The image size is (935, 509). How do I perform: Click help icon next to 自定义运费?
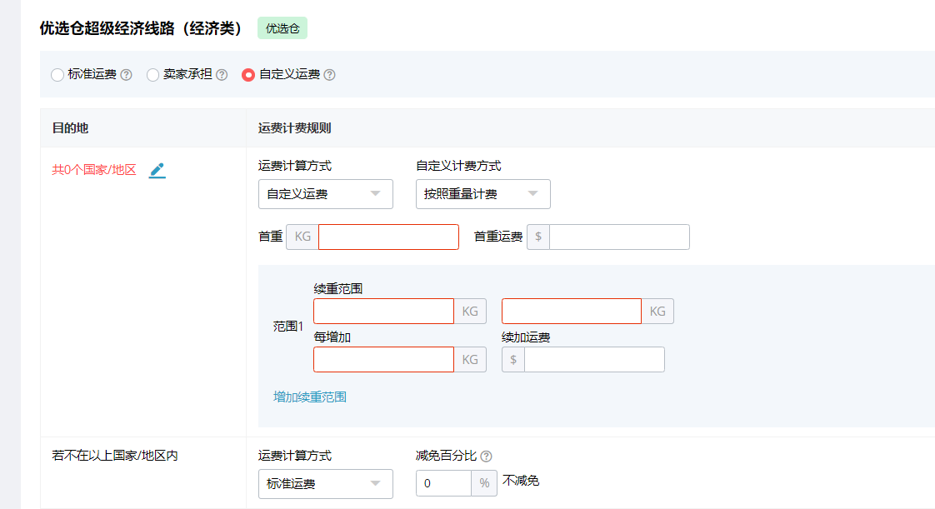pos(330,75)
